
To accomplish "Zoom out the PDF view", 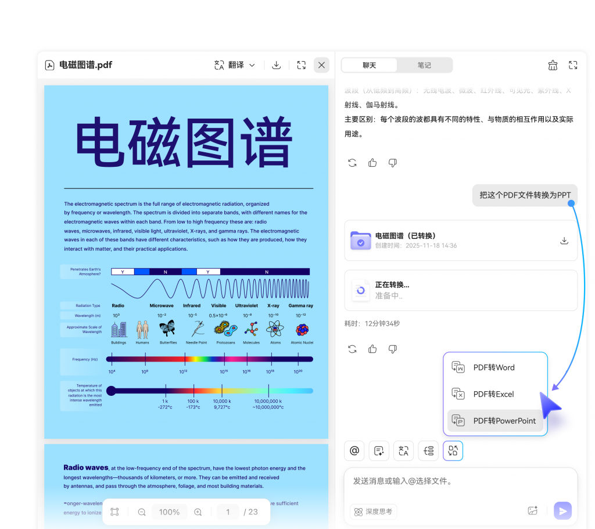I will coord(141,512).
